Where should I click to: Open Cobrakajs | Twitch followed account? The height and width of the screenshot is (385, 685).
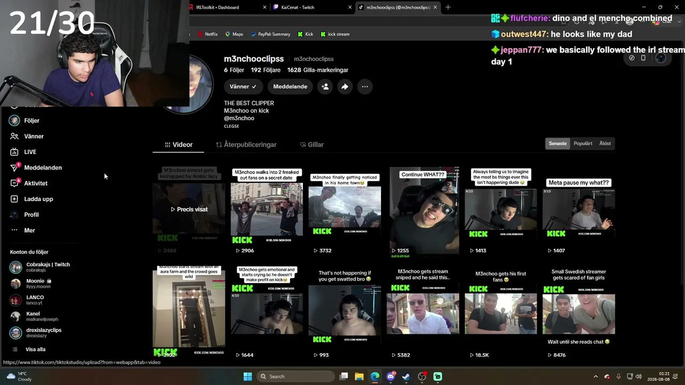(x=40, y=267)
